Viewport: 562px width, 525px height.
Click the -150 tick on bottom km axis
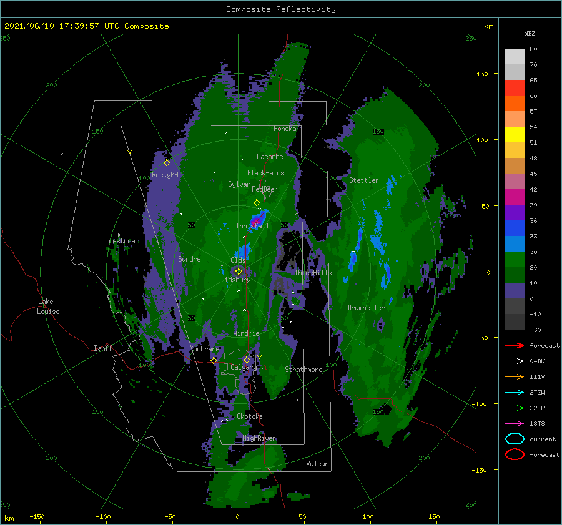click(37, 516)
